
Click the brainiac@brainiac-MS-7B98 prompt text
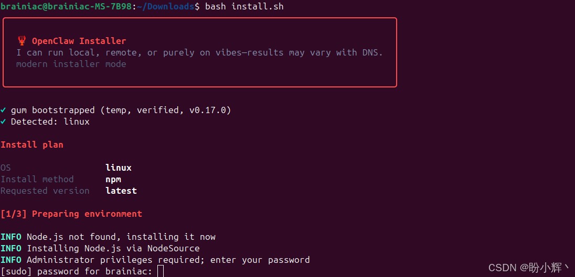click(66, 7)
